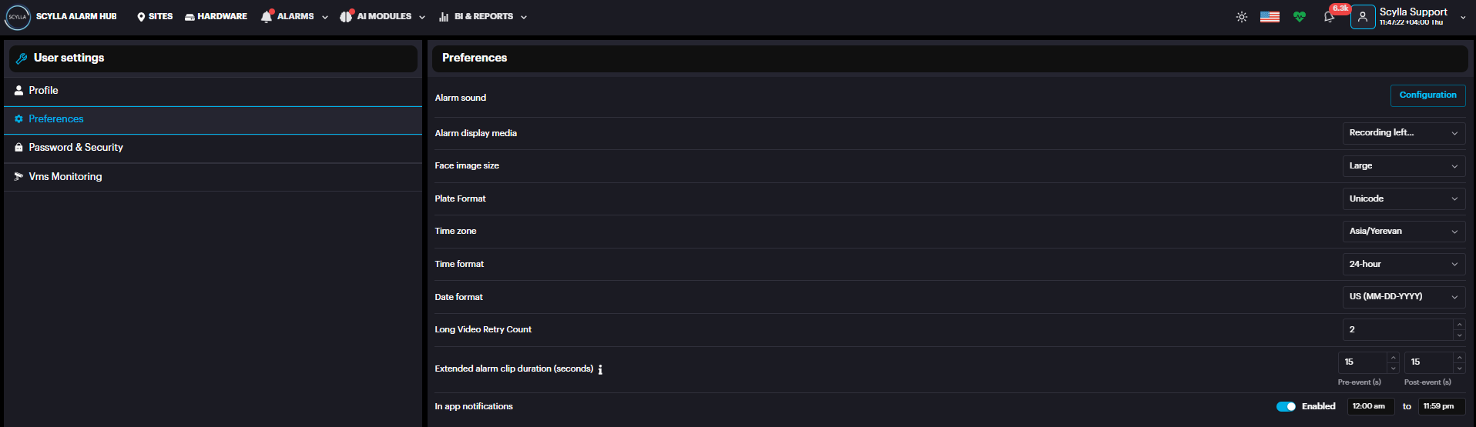Click the Alarm sound Configuration button
The width and height of the screenshot is (1476, 427).
[1427, 95]
